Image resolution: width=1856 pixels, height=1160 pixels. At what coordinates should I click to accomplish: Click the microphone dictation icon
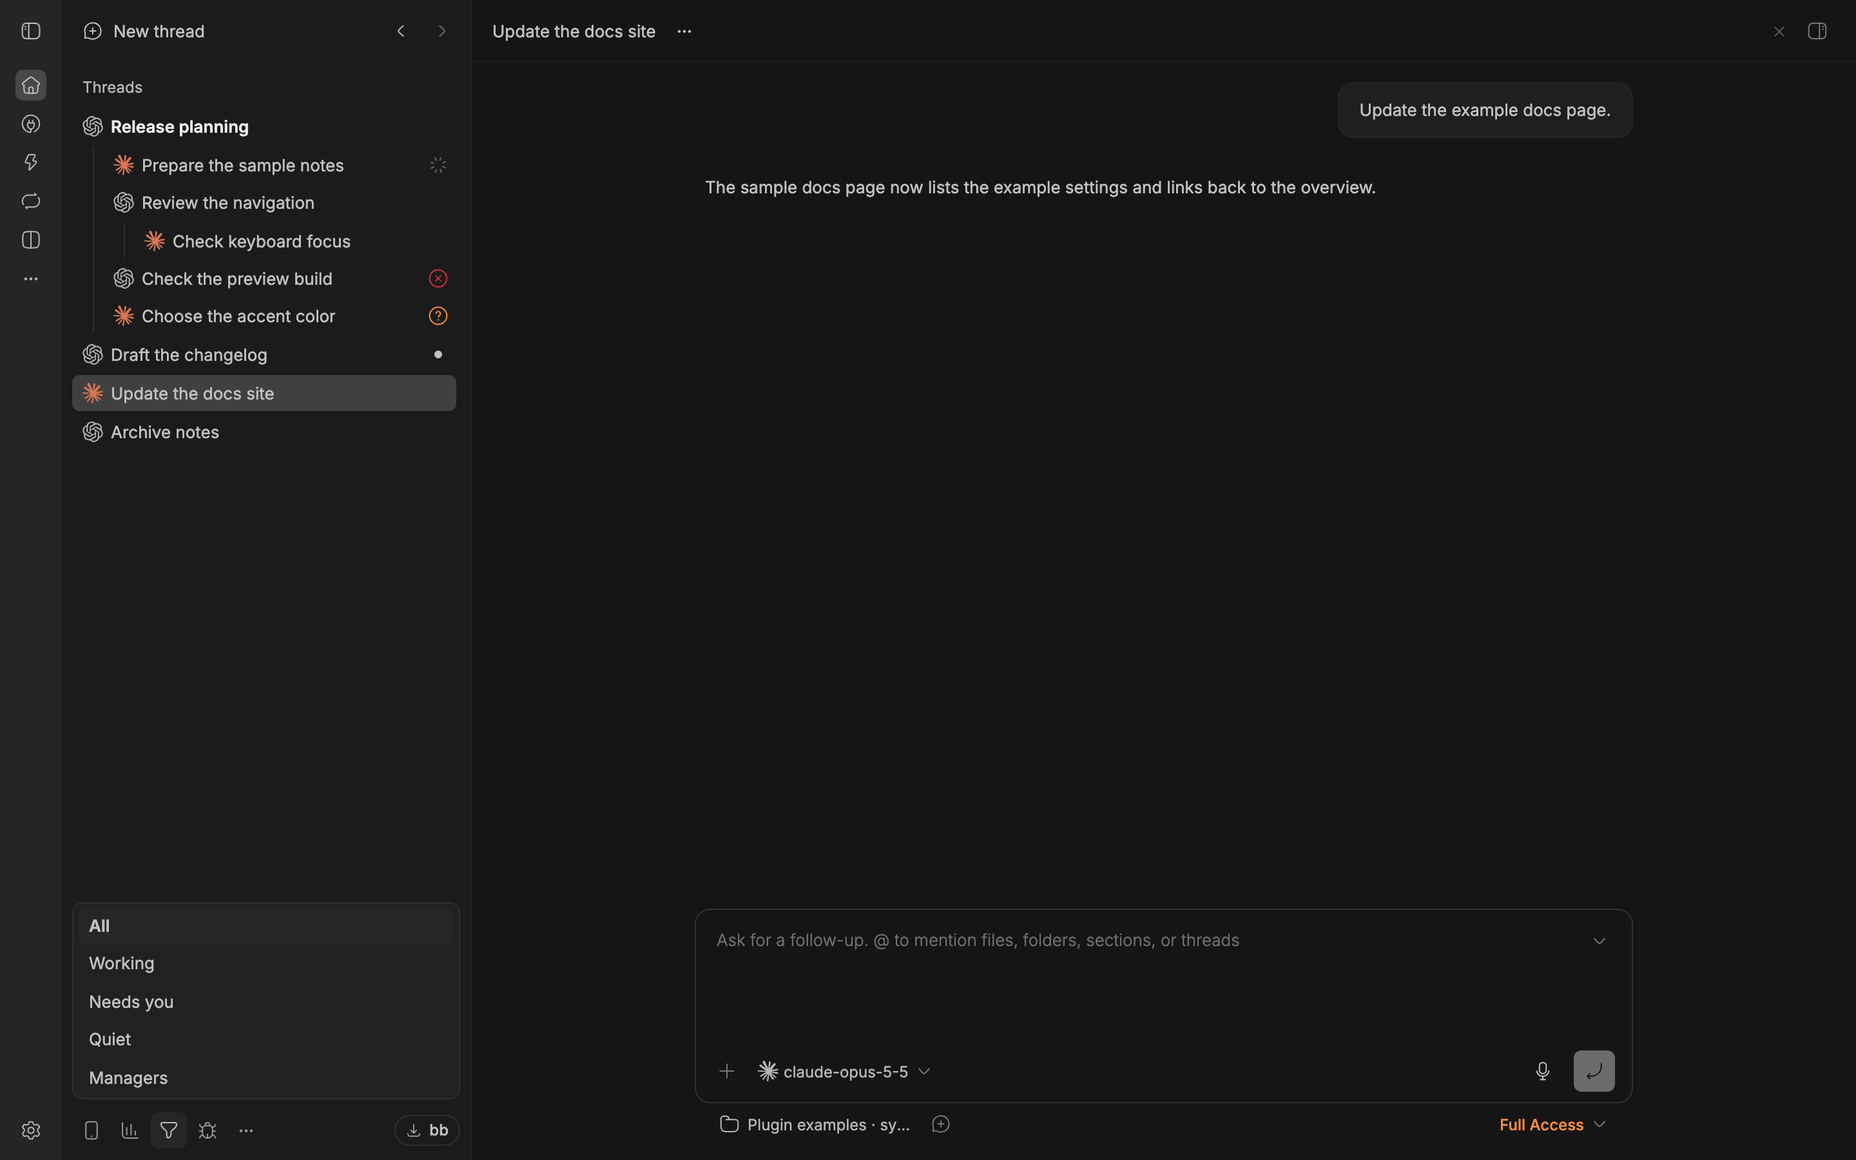[x=1542, y=1071]
